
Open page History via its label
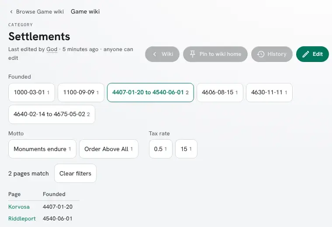pos(277,54)
